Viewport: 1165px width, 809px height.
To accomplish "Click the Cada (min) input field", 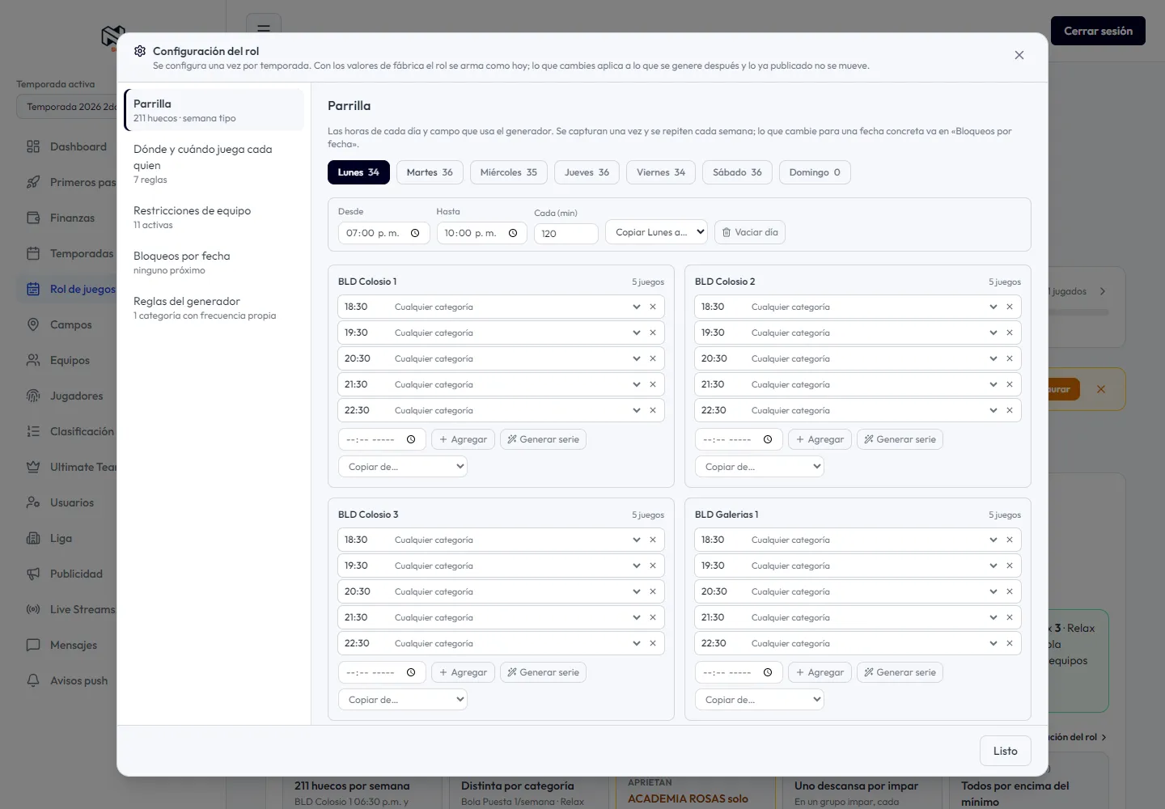I will click(x=566, y=234).
